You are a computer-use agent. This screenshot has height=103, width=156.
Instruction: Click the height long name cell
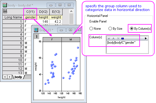coord(43,17)
